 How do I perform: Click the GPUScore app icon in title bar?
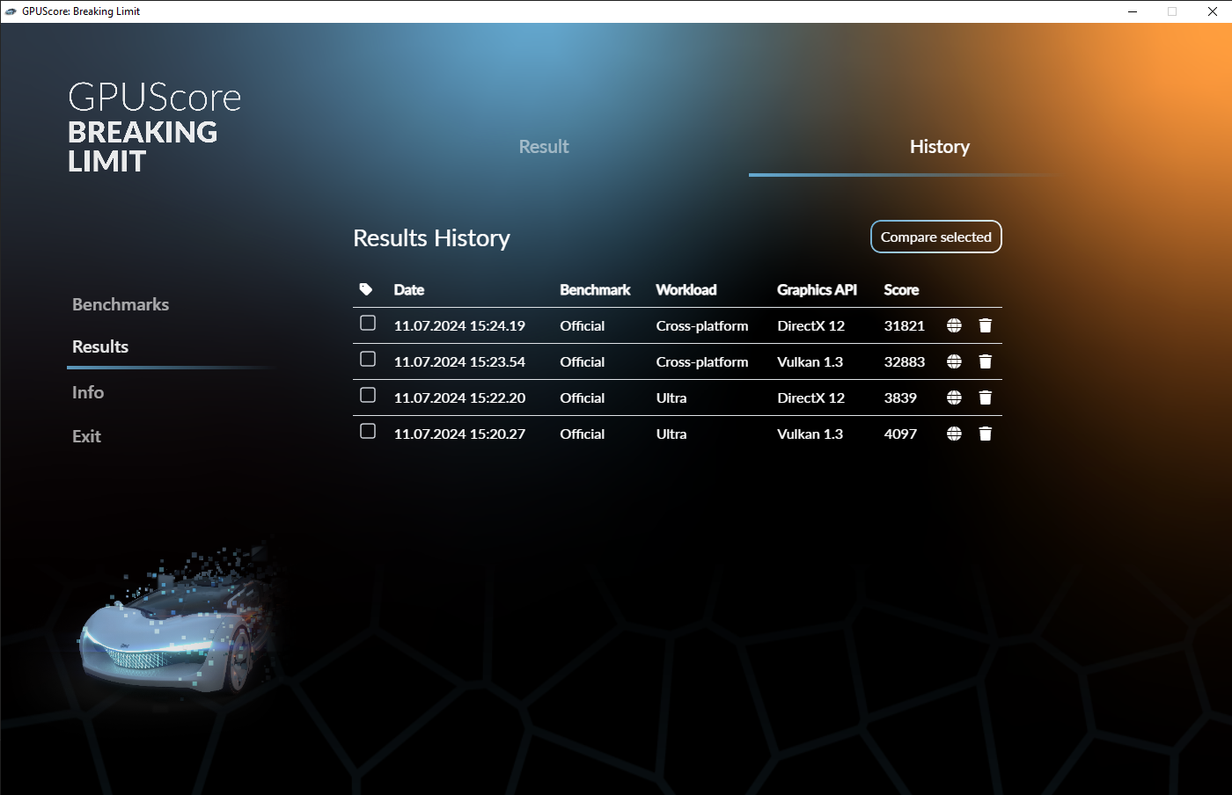tap(11, 11)
